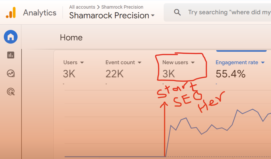Open the Engagement rate metric dropdown
Viewport: 271px width, 159px height.
coord(262,62)
